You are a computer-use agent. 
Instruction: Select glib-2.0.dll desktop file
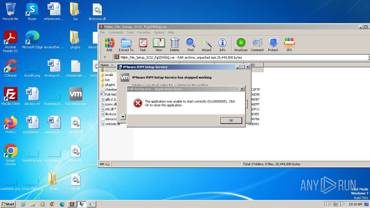coord(75,125)
